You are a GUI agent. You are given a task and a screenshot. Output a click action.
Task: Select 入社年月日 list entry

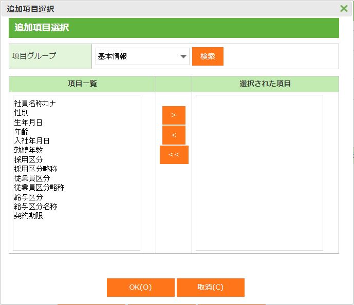tap(32, 141)
